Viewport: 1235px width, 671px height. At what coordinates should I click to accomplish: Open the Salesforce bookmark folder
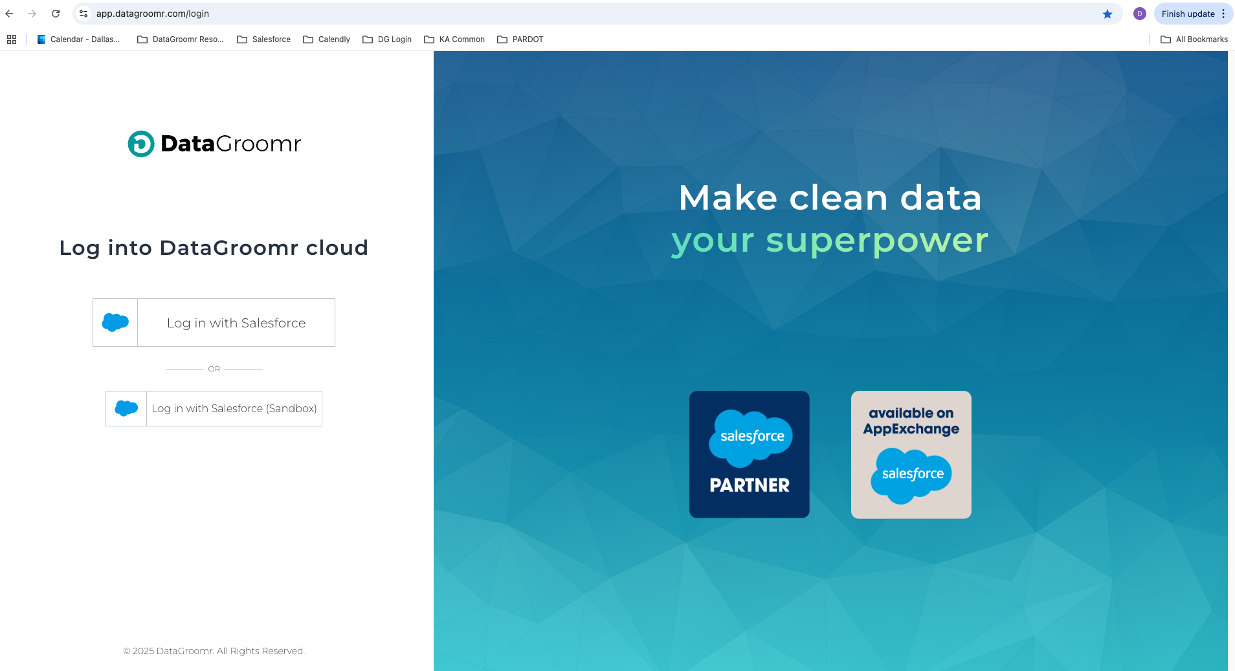(x=264, y=39)
